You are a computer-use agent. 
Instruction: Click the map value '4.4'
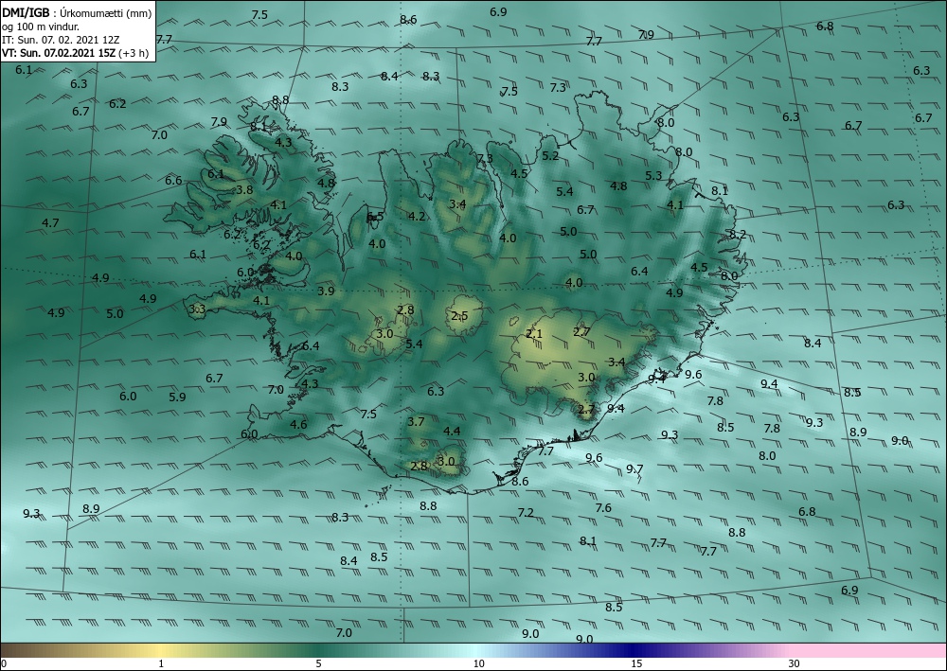(x=452, y=431)
